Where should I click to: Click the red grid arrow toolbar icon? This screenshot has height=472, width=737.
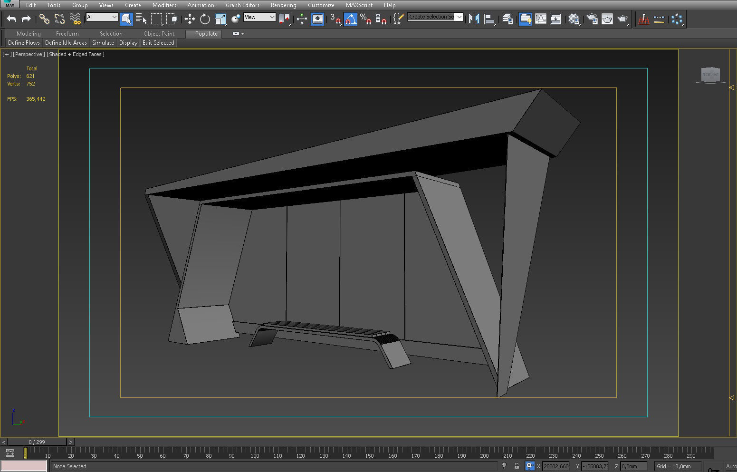pos(643,19)
